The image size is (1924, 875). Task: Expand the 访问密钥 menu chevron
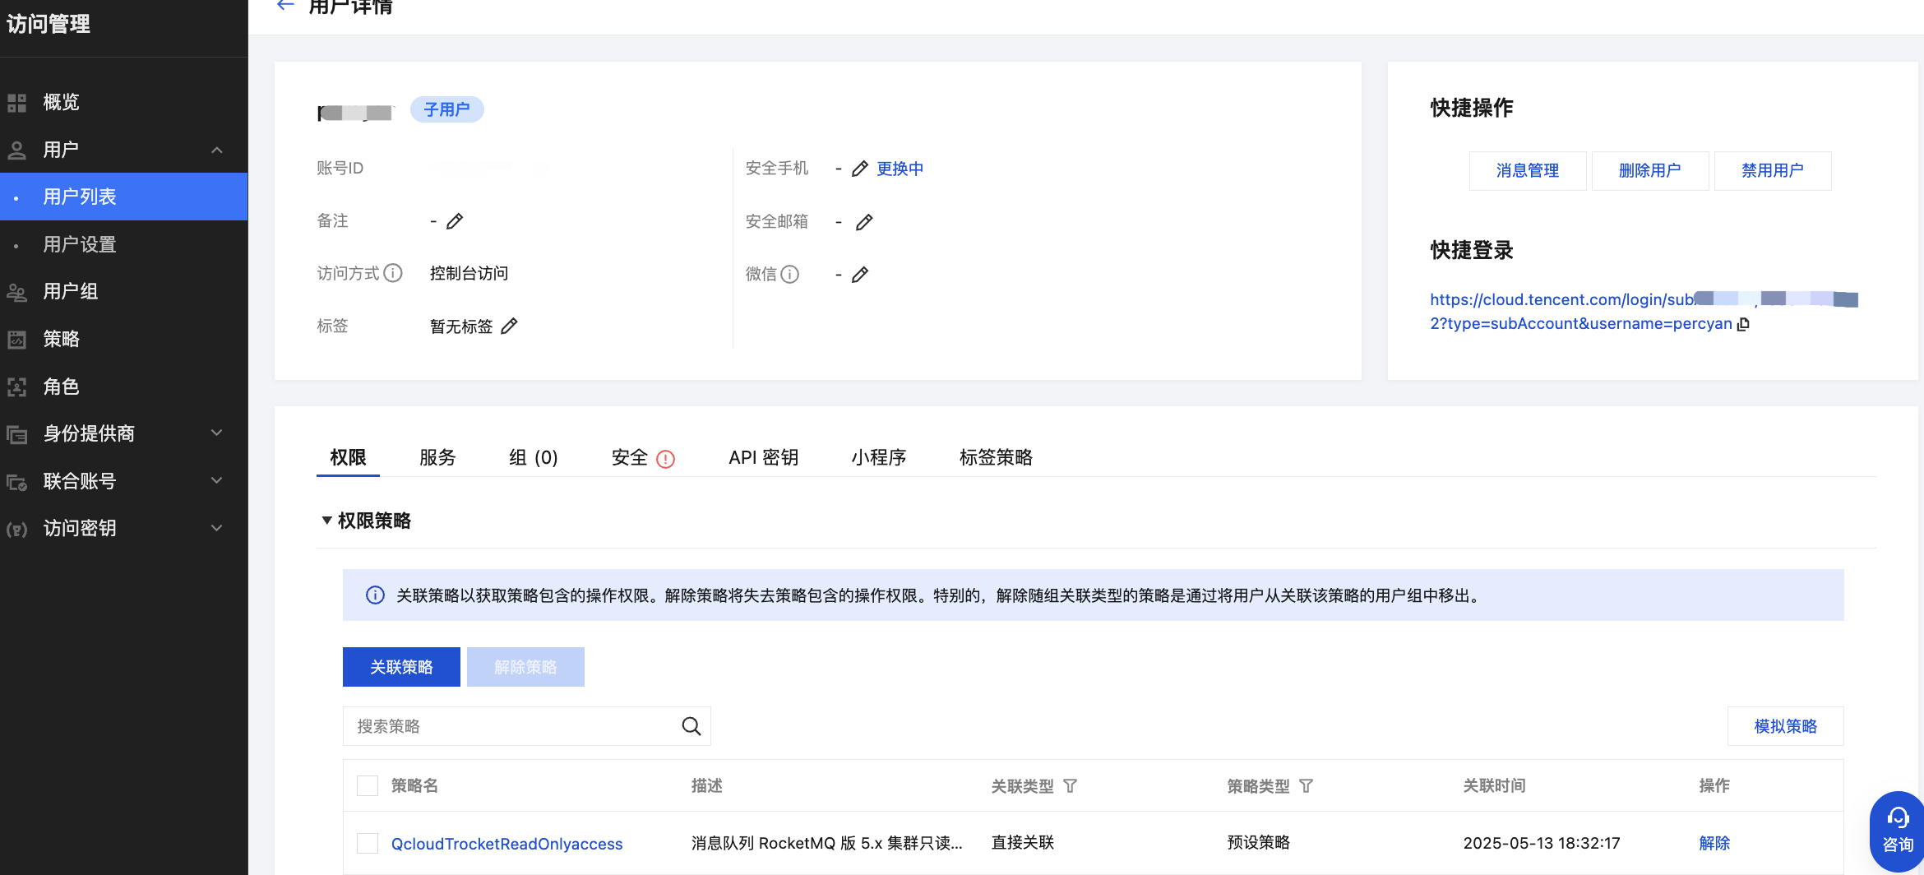click(x=217, y=528)
